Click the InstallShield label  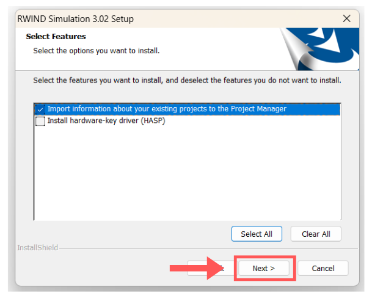[38, 248]
